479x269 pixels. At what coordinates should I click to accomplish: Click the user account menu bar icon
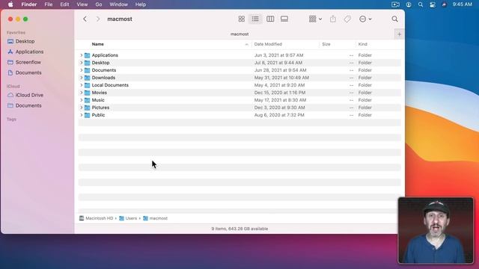coord(409,4)
